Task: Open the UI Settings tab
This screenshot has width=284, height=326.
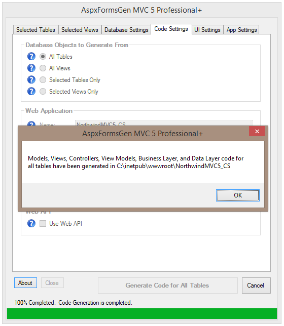Action: click(207, 30)
